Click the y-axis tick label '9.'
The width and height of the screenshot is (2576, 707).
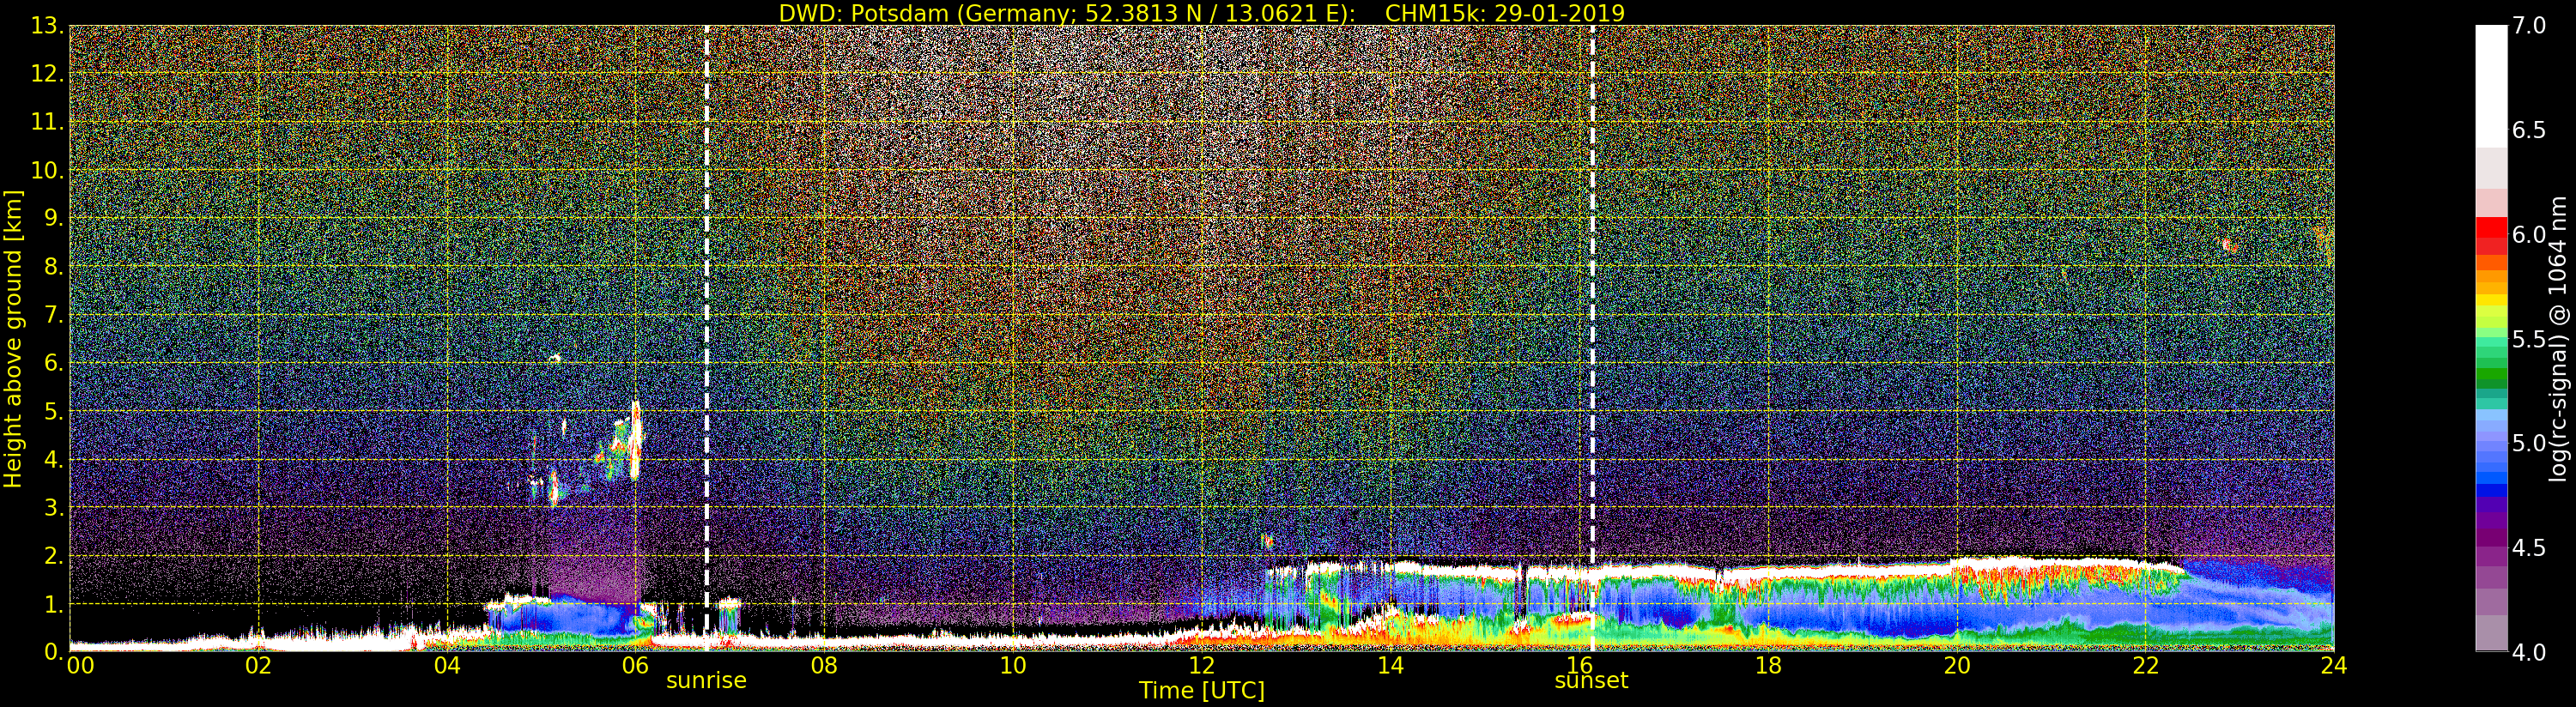(x=53, y=218)
